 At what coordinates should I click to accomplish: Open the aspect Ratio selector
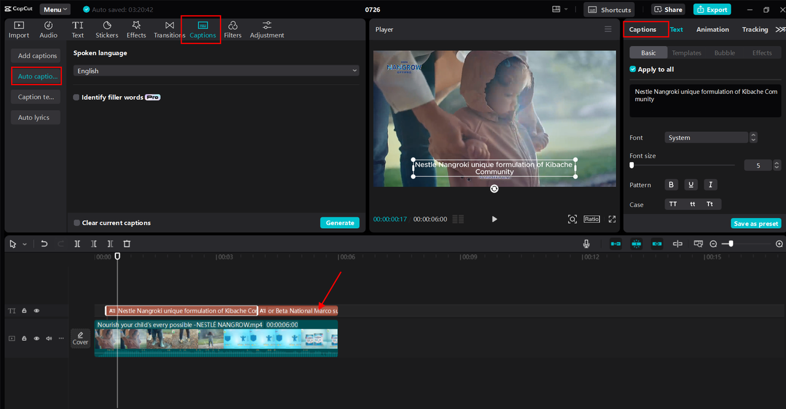(592, 219)
